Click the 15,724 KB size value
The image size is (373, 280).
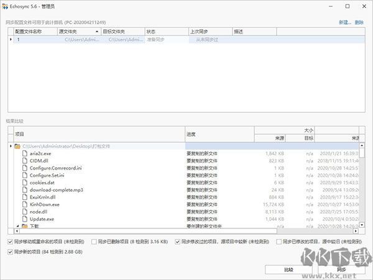[274, 204]
